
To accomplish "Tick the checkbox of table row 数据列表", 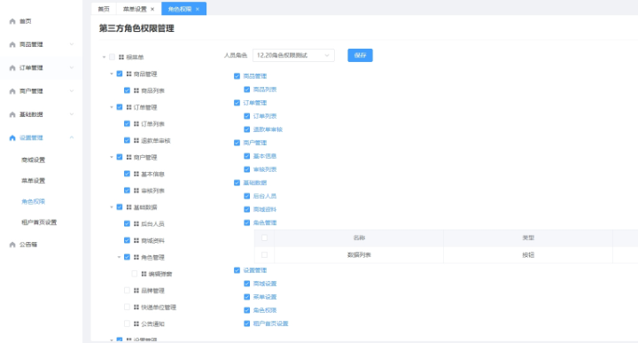I will click(x=264, y=254).
